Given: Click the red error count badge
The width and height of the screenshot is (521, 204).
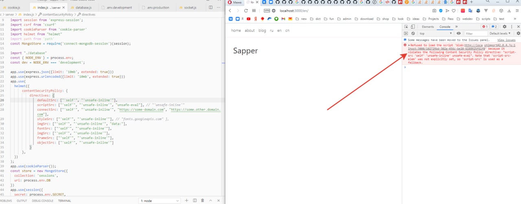Looking at the screenshot, I should [485, 26].
